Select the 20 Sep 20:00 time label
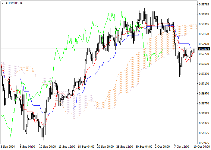Viewport: 211px width, 150px height. (105, 147)
